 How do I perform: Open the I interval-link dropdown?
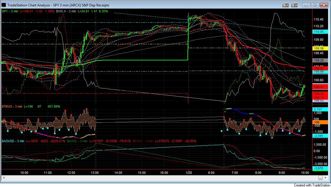point(294,5)
